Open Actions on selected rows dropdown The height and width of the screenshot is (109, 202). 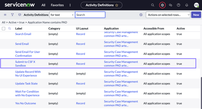(x=168, y=15)
